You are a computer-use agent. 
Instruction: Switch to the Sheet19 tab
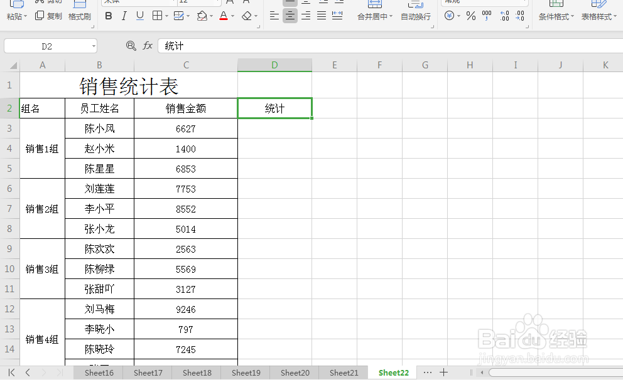246,372
